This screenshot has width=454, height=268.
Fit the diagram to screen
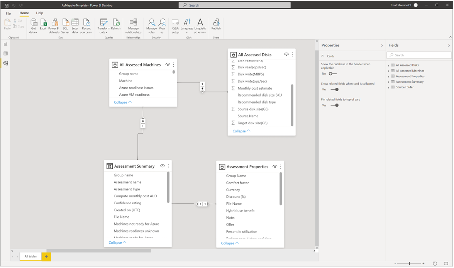446,263
